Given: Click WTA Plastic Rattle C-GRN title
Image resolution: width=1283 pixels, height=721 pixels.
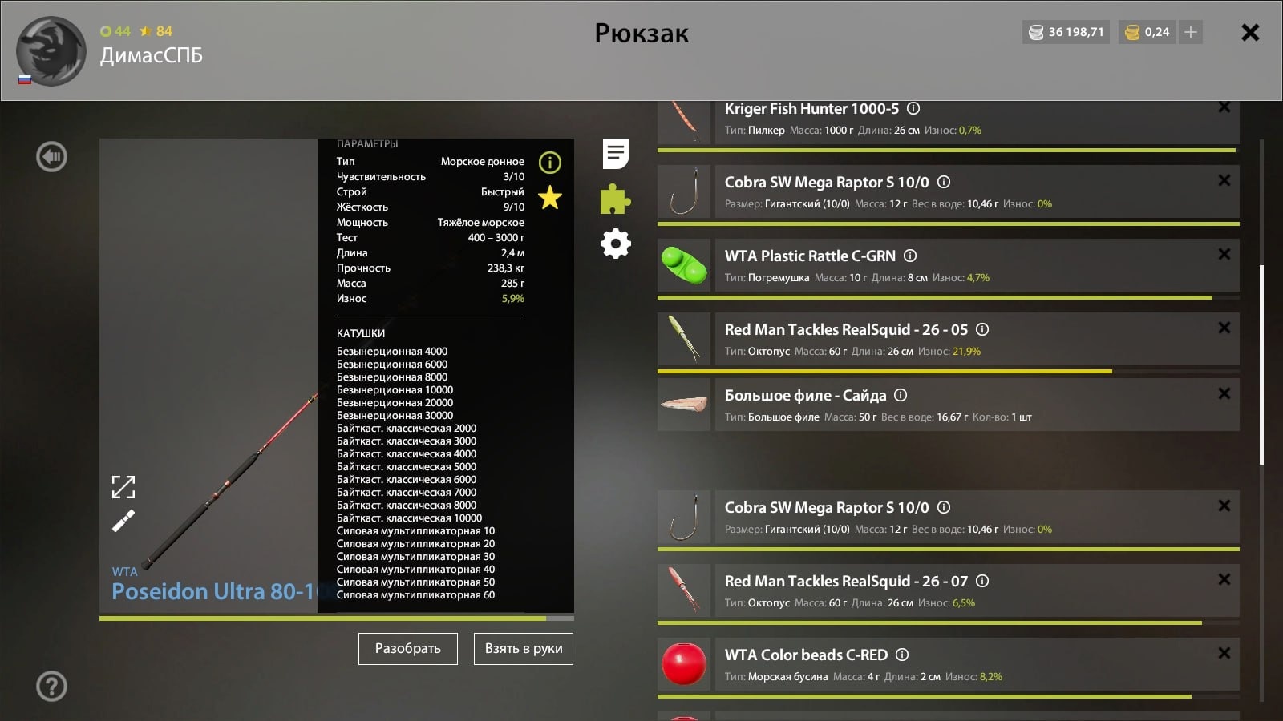Looking at the screenshot, I should click(x=810, y=256).
